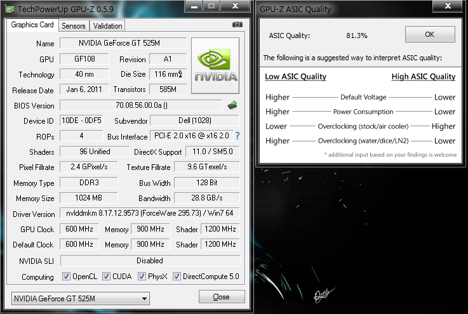This screenshot has height=314, width=468.
Task: Switch to the Sensors tab
Action: coord(74,26)
